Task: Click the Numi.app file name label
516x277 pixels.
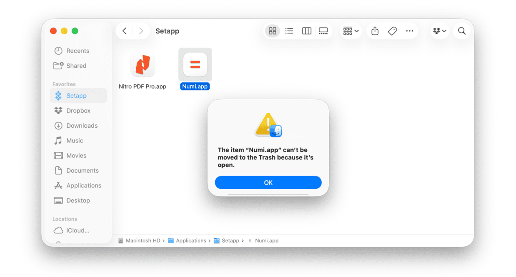Action: (195, 87)
